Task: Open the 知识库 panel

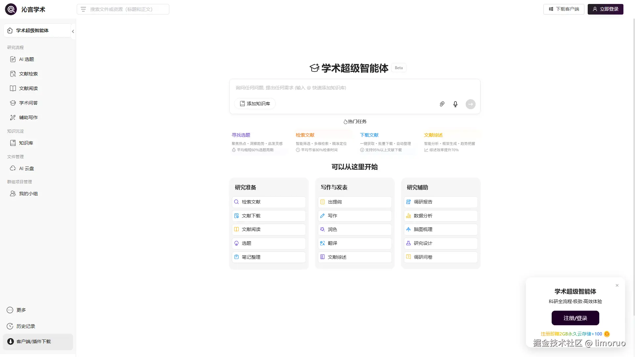Action: (x=25, y=143)
